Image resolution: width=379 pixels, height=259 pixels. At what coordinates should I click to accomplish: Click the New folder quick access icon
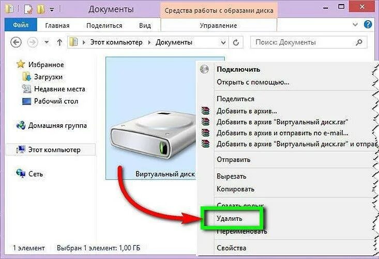[41, 9]
